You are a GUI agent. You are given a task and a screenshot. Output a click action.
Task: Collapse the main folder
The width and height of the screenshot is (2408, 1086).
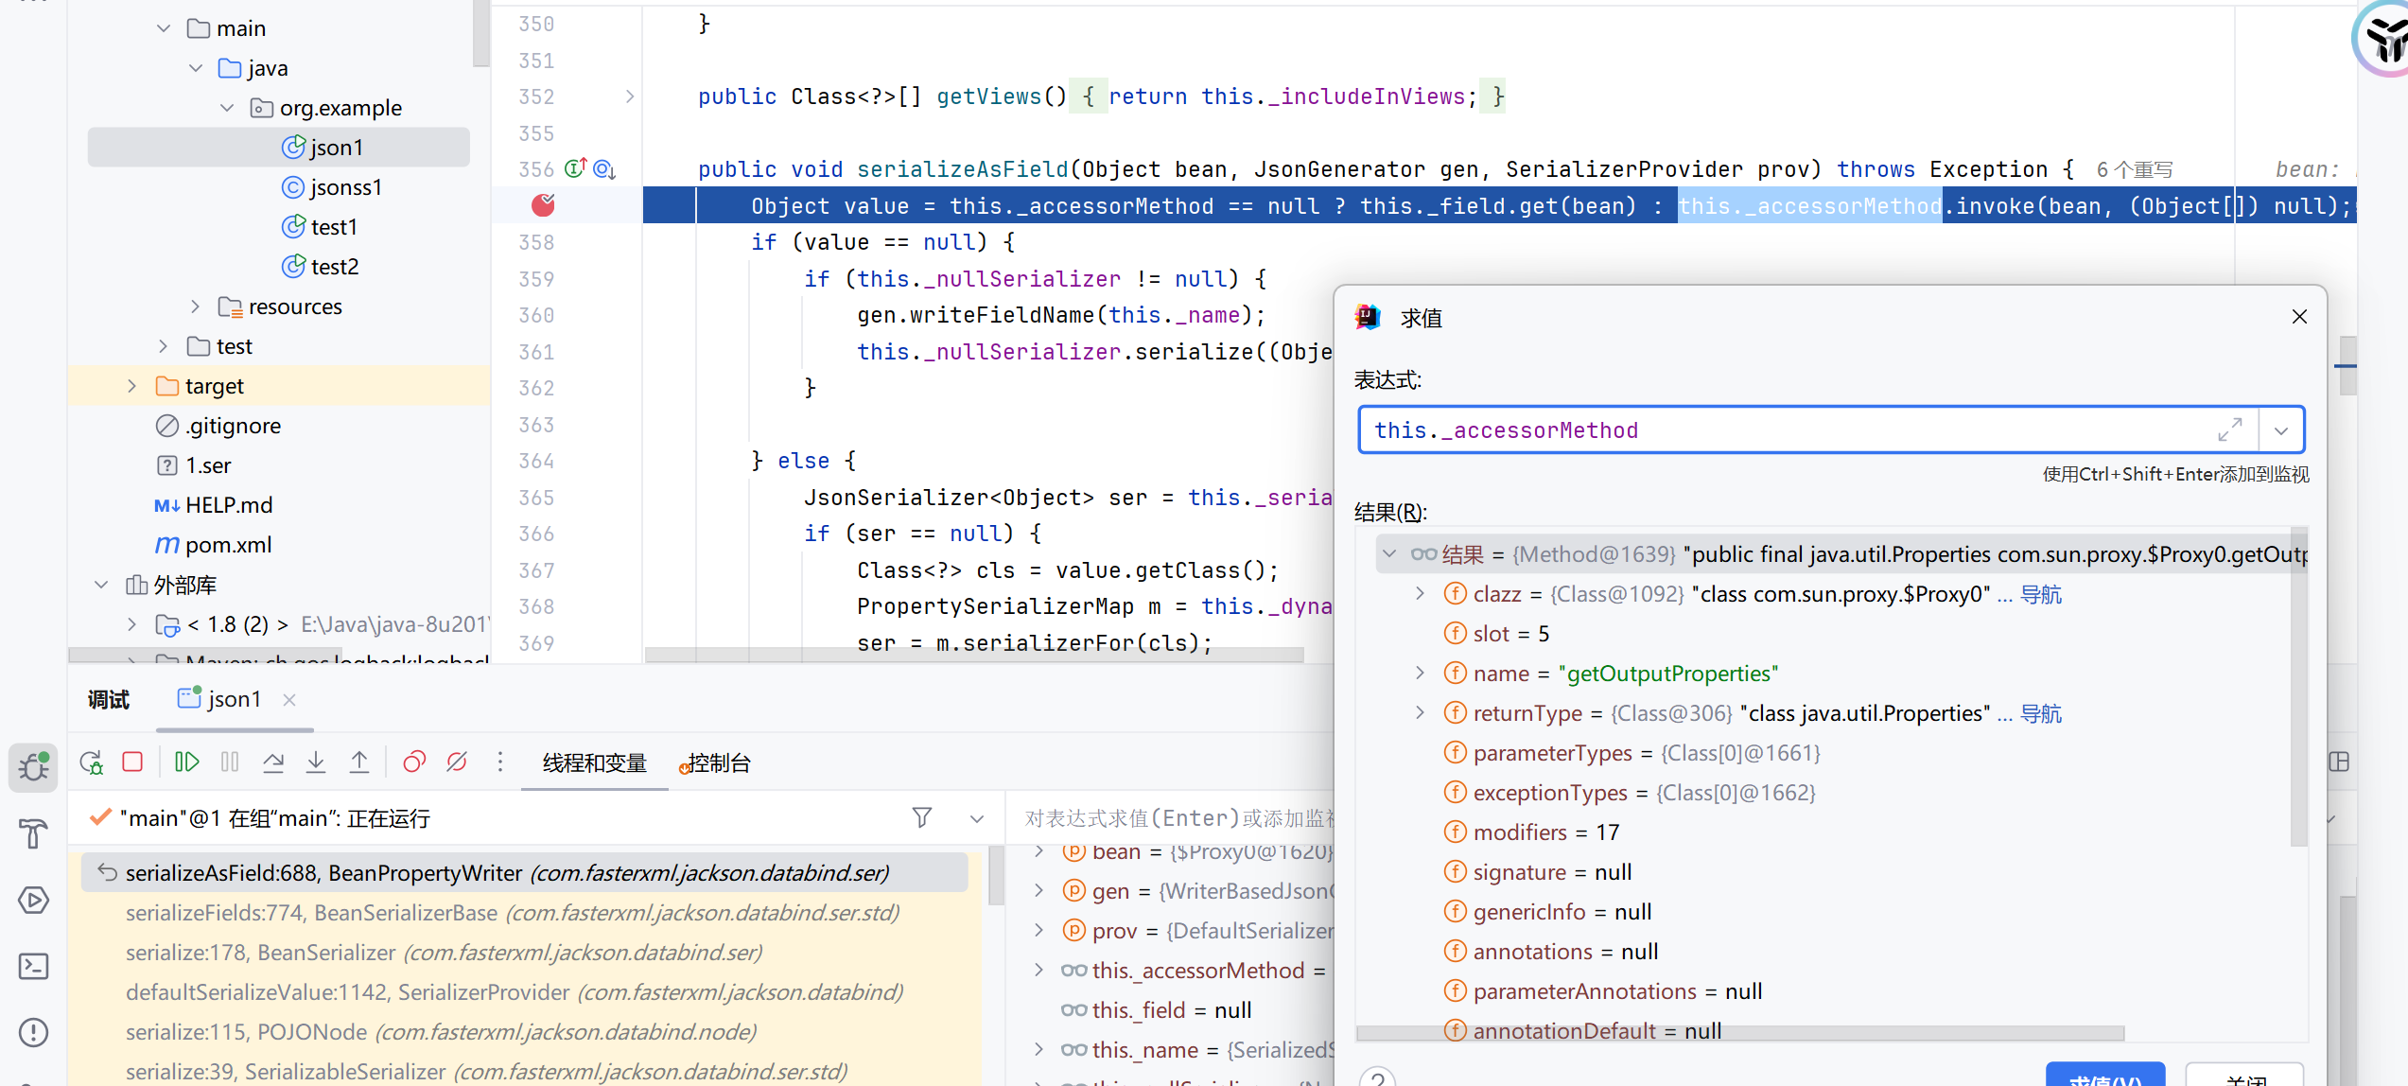164,28
